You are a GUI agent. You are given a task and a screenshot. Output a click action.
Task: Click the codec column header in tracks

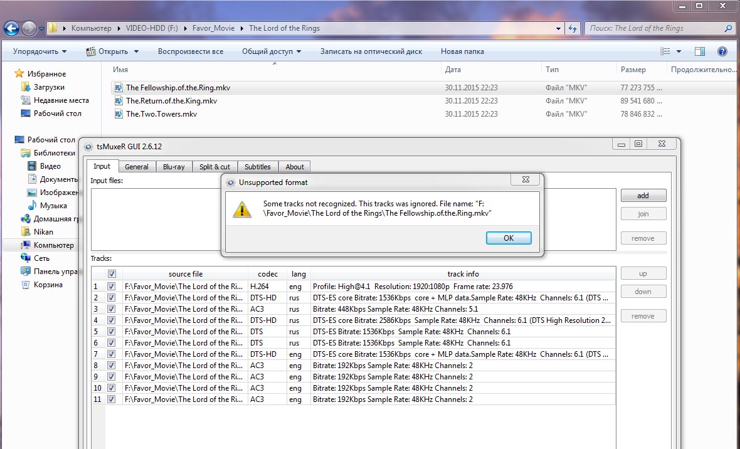coord(268,274)
